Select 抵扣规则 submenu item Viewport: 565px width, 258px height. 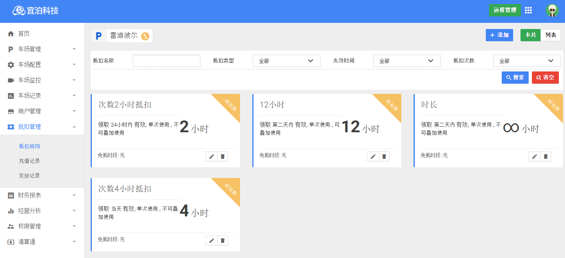point(29,146)
